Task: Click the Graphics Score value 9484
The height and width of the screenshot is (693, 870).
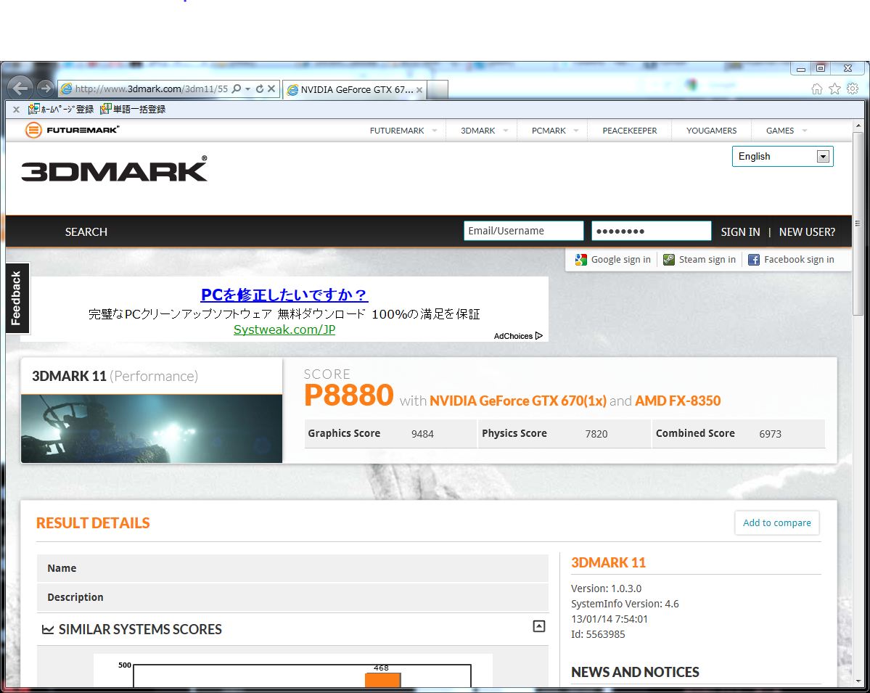Action: pyautogui.click(x=422, y=434)
